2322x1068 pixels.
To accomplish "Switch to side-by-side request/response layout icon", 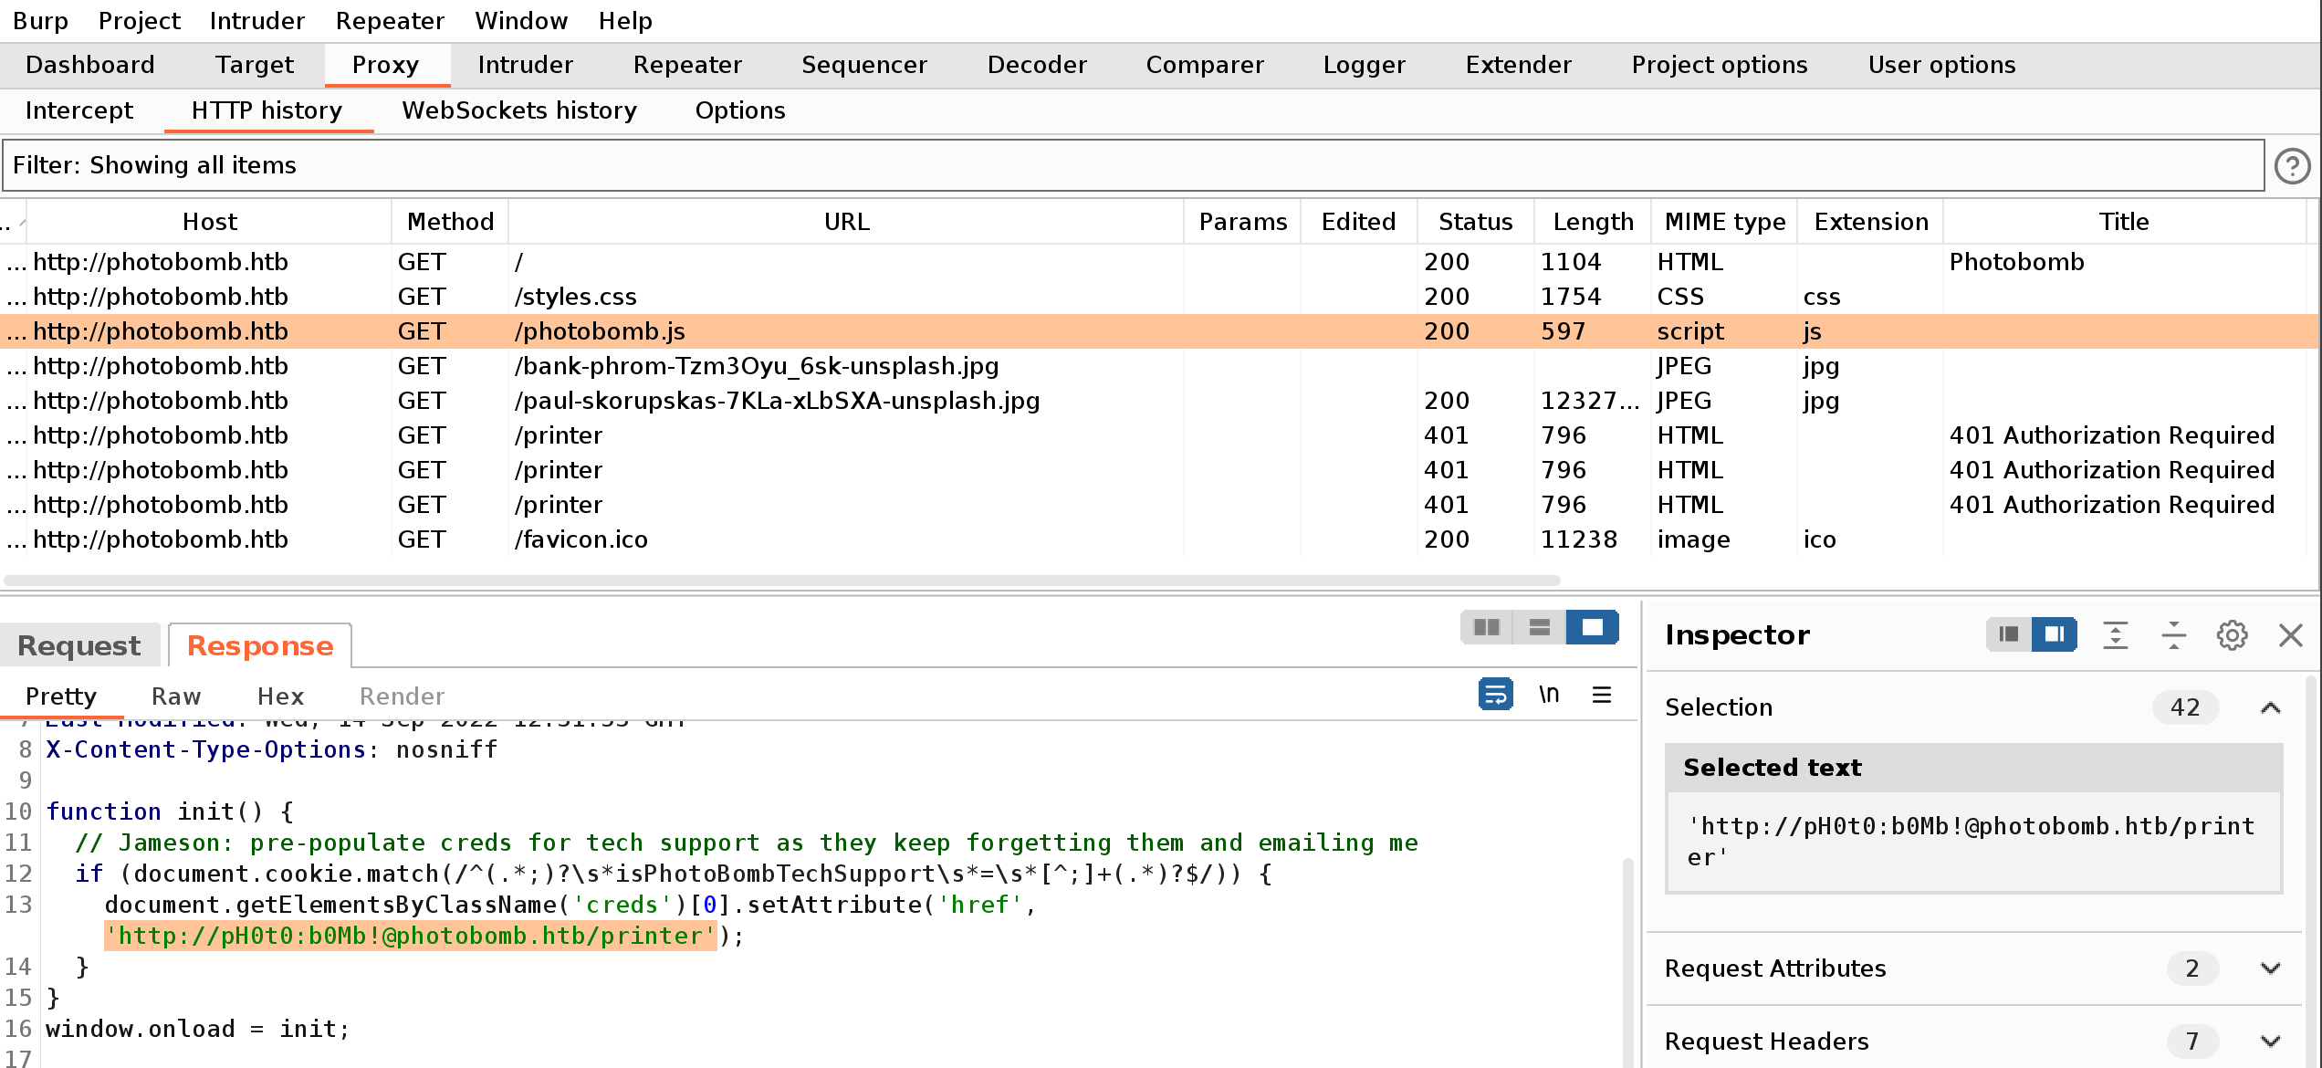I will [x=1487, y=627].
